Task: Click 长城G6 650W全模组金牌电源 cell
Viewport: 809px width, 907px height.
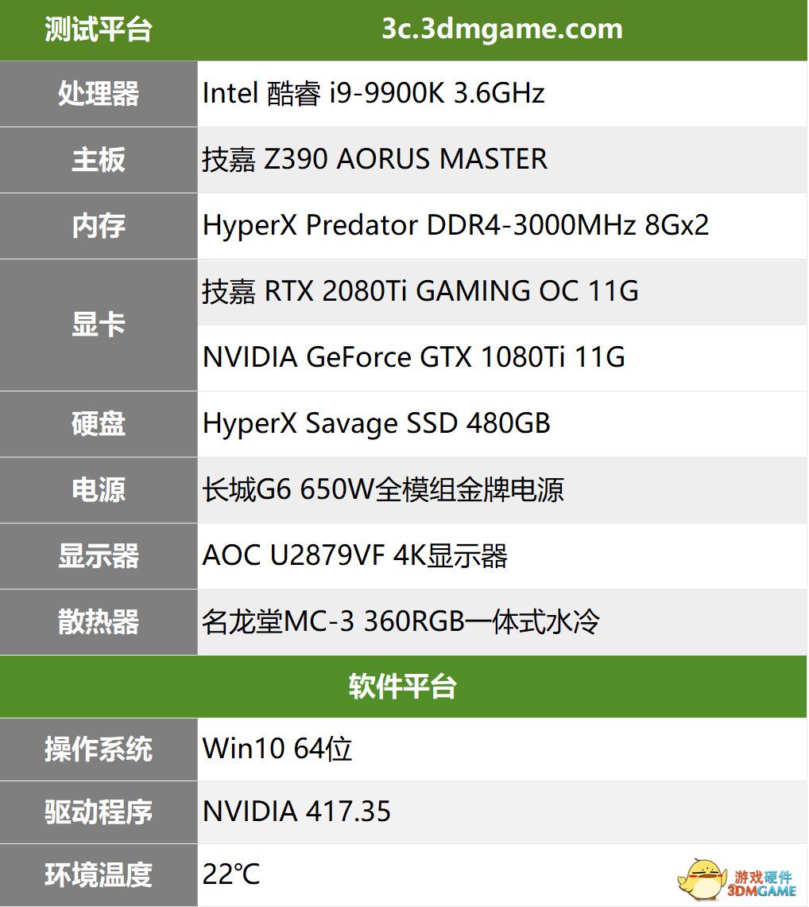Action: (502, 489)
